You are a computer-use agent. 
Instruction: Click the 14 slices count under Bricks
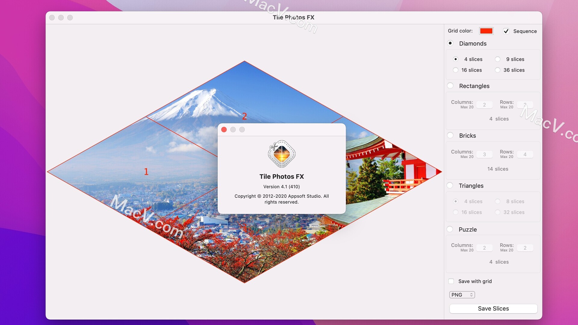point(498,169)
